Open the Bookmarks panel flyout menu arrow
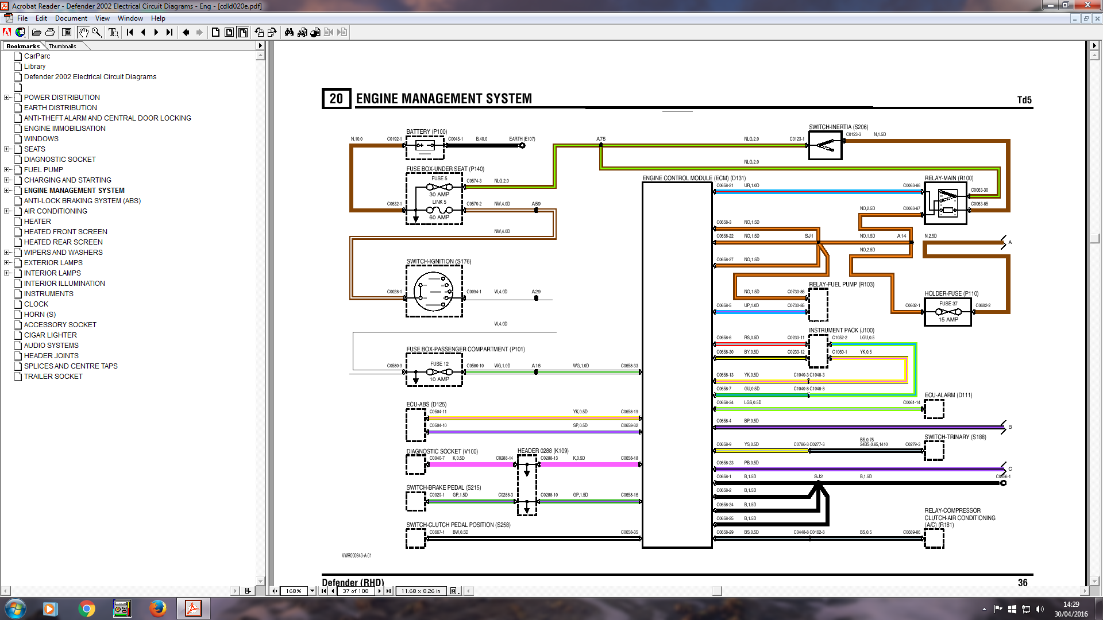 (x=260, y=45)
